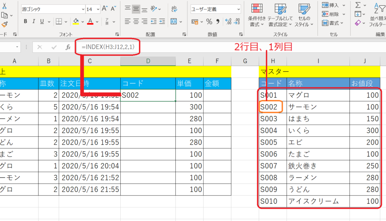
Task: Click the Wrap Text icon
Action: [x=175, y=9]
